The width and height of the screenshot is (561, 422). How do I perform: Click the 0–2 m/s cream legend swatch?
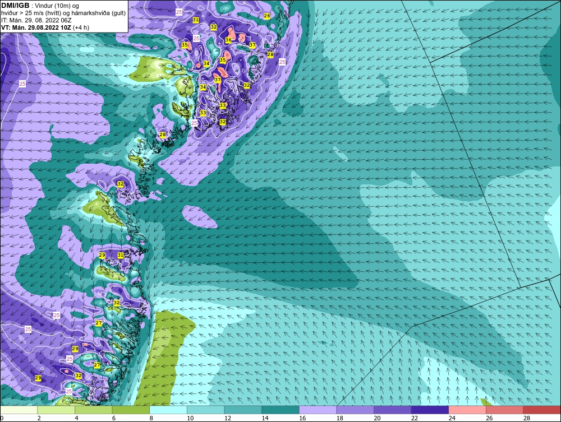(x=19, y=410)
